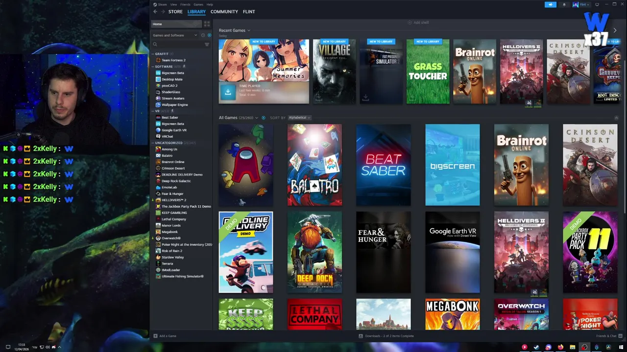Toggle show ready-to-play games filter icon
This screenshot has height=352, width=627.
pos(209,35)
